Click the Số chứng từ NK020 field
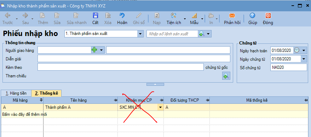The image size is (311, 137). [288, 67]
